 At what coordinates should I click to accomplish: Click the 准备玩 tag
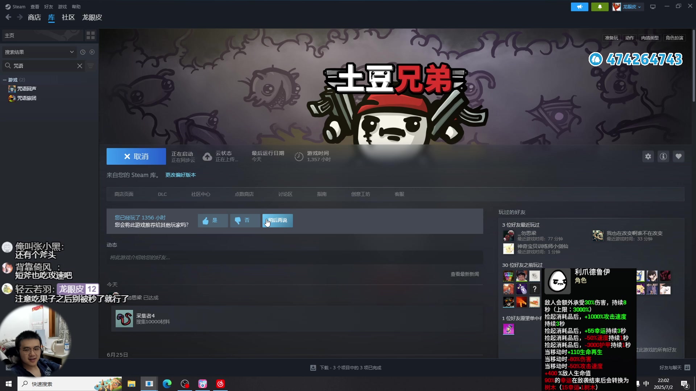point(612,38)
